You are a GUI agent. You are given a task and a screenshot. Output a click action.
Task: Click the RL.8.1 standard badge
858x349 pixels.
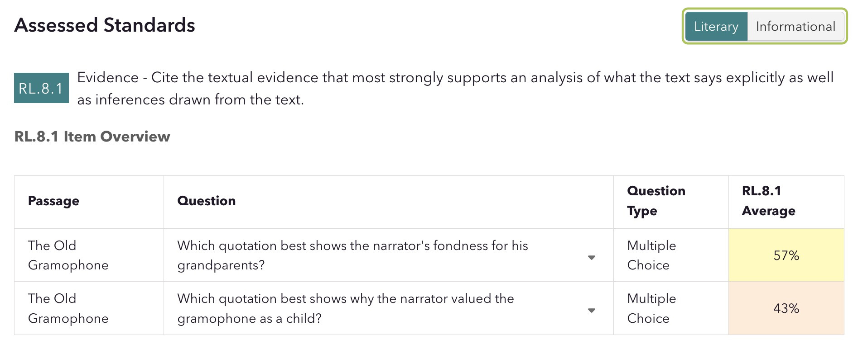point(41,88)
